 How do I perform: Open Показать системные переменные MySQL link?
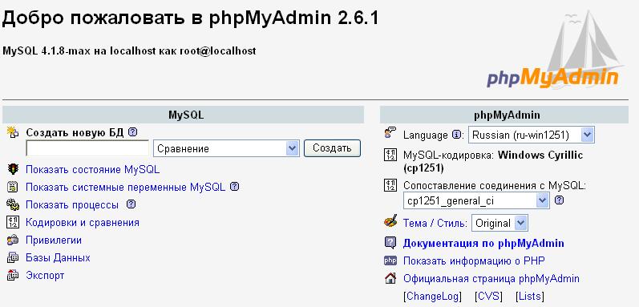(x=126, y=187)
